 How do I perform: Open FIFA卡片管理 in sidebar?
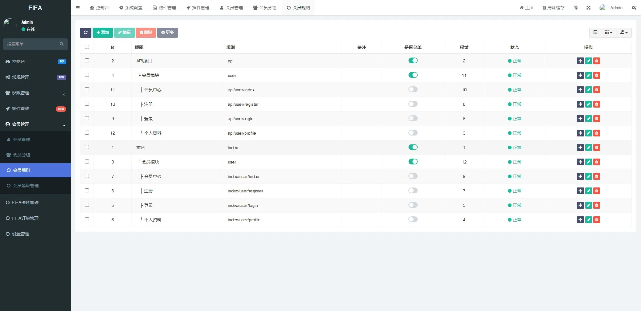[35, 203]
